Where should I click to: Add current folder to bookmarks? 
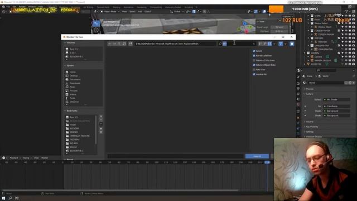101,117
